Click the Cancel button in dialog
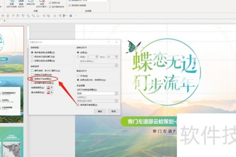 click(x=114, y=111)
